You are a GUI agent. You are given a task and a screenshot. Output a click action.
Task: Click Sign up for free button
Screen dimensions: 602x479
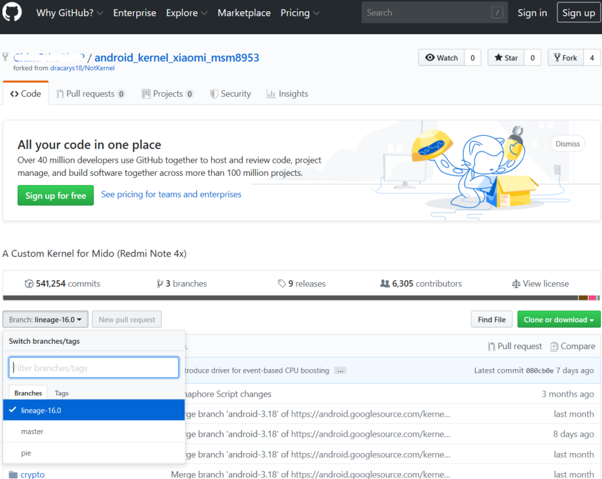(56, 195)
